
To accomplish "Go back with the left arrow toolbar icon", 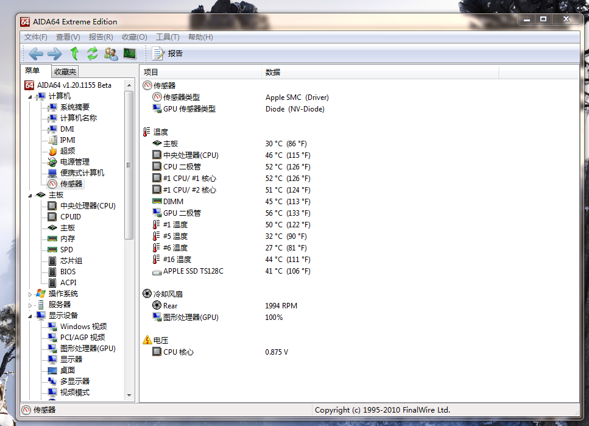I will (36, 54).
